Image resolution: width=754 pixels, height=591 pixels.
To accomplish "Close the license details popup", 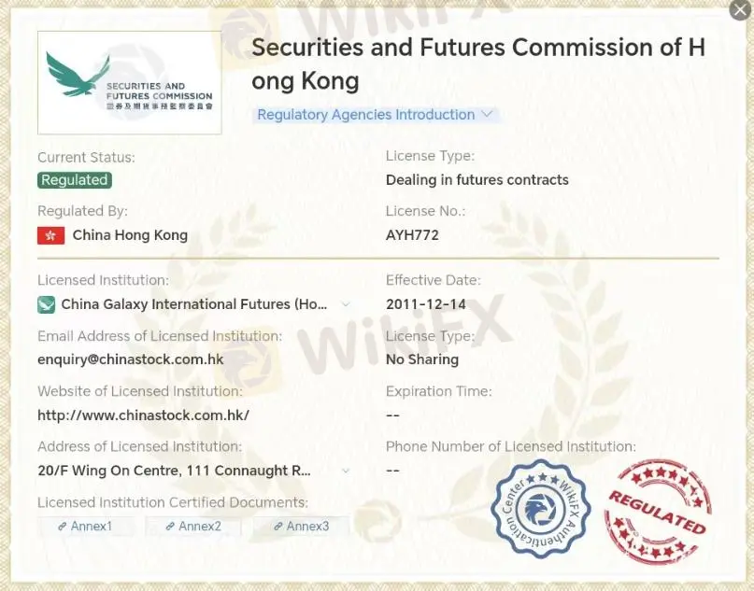I will (740, 9).
